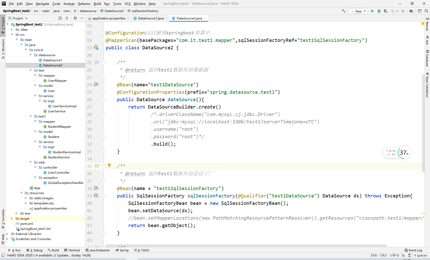Image resolution: width=430 pixels, height=260 pixels.
Task: Open Project panel settings gear
Action: coord(75,18)
